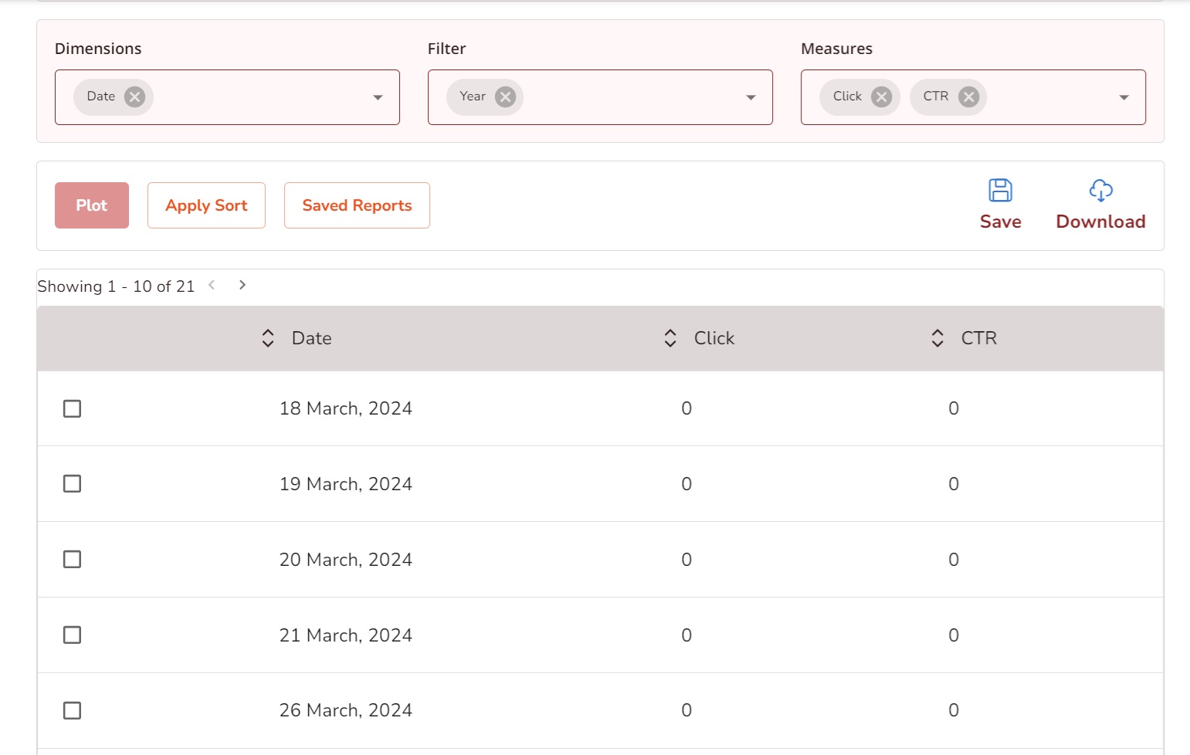Open the Filter dropdown arrow
The image size is (1190, 755).
751,97
